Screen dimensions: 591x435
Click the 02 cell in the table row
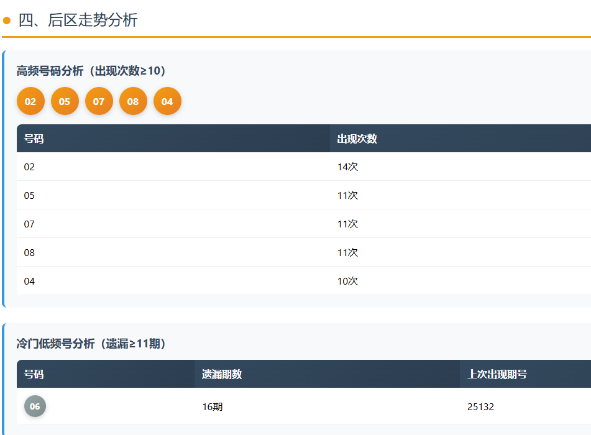coord(30,167)
